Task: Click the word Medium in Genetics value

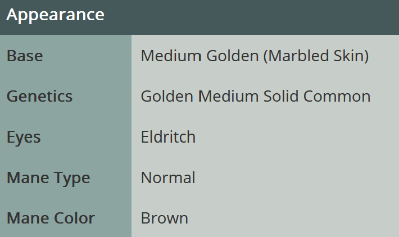Action: 226,97
